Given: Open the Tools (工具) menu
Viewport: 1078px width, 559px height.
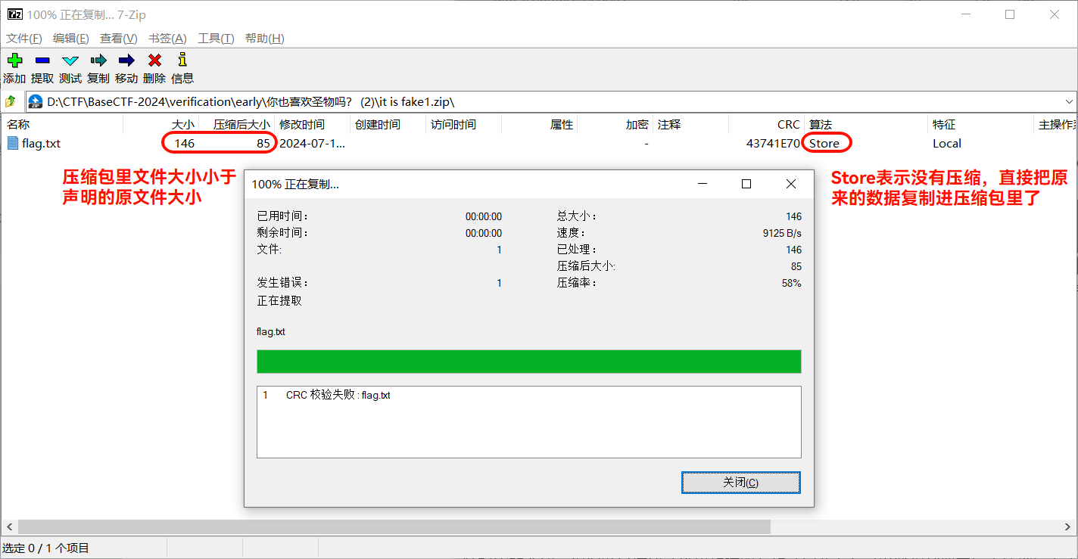Looking at the screenshot, I should coord(216,39).
